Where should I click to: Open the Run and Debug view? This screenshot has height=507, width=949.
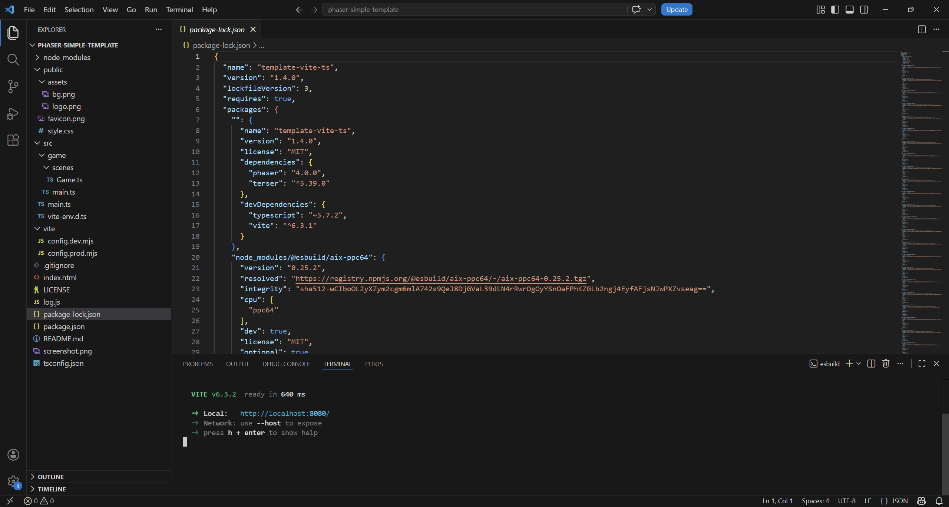click(x=13, y=113)
